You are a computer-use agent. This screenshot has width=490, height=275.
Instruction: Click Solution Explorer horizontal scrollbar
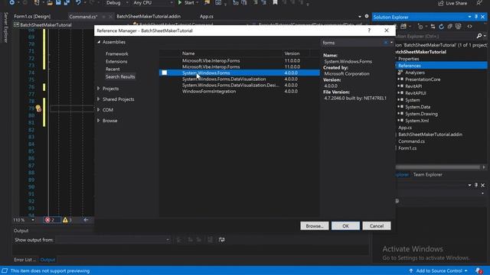pos(437,167)
